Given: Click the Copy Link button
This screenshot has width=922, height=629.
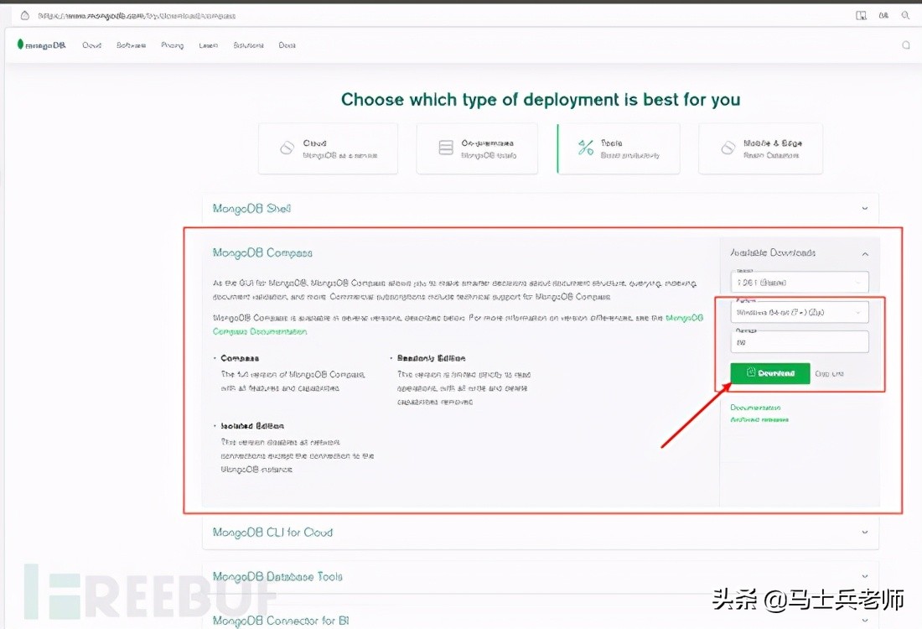Looking at the screenshot, I should (830, 374).
